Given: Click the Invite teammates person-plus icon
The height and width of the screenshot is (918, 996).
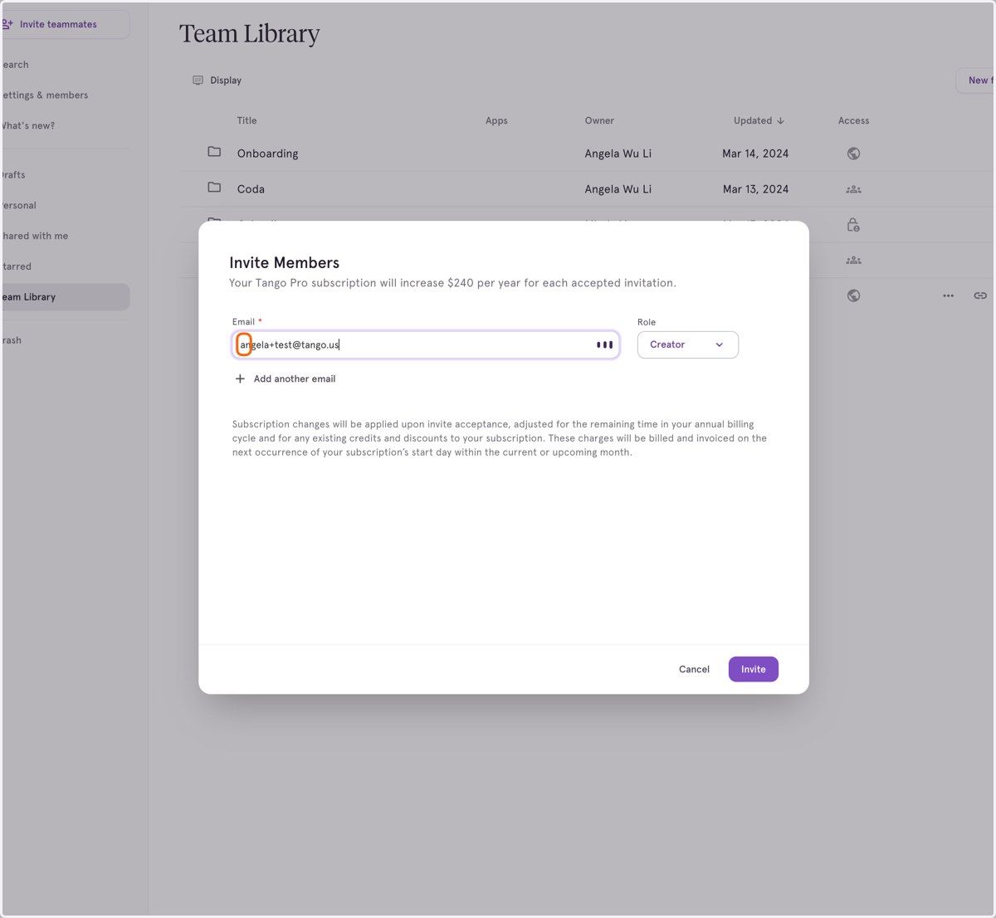Looking at the screenshot, I should pyautogui.click(x=7, y=24).
